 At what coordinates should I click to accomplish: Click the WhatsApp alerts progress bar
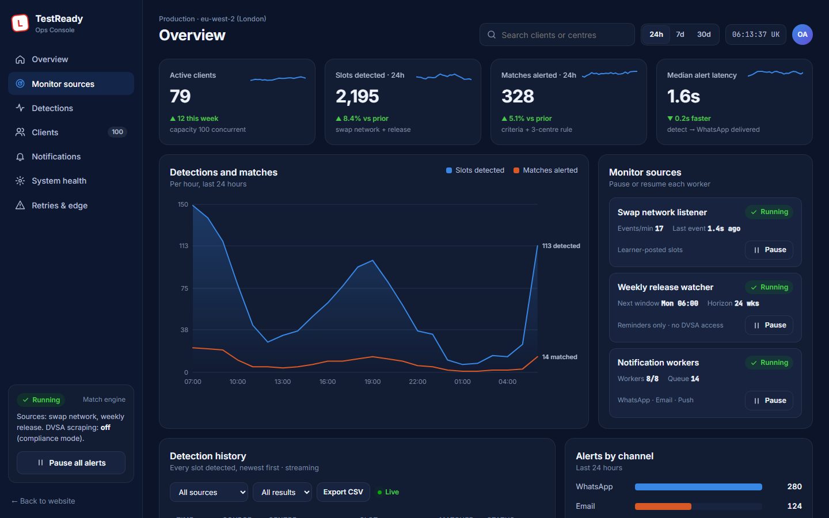(698, 487)
